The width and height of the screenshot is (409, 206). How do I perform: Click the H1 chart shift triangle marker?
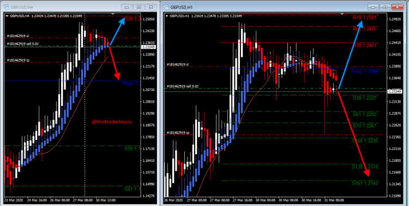(x=342, y=14)
